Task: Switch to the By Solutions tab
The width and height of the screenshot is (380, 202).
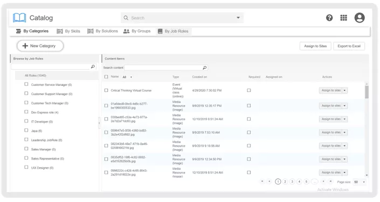Action: pos(102,31)
